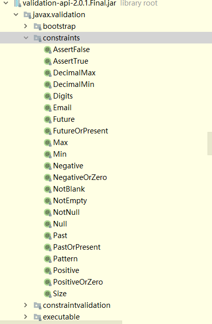Open the DecimalMax annotation class

74,73
